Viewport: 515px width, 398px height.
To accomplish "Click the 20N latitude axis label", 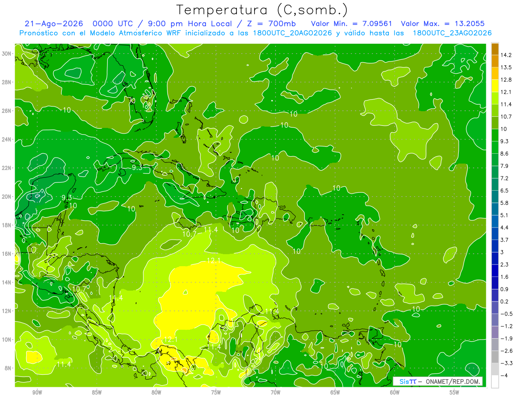I will (x=7, y=197).
